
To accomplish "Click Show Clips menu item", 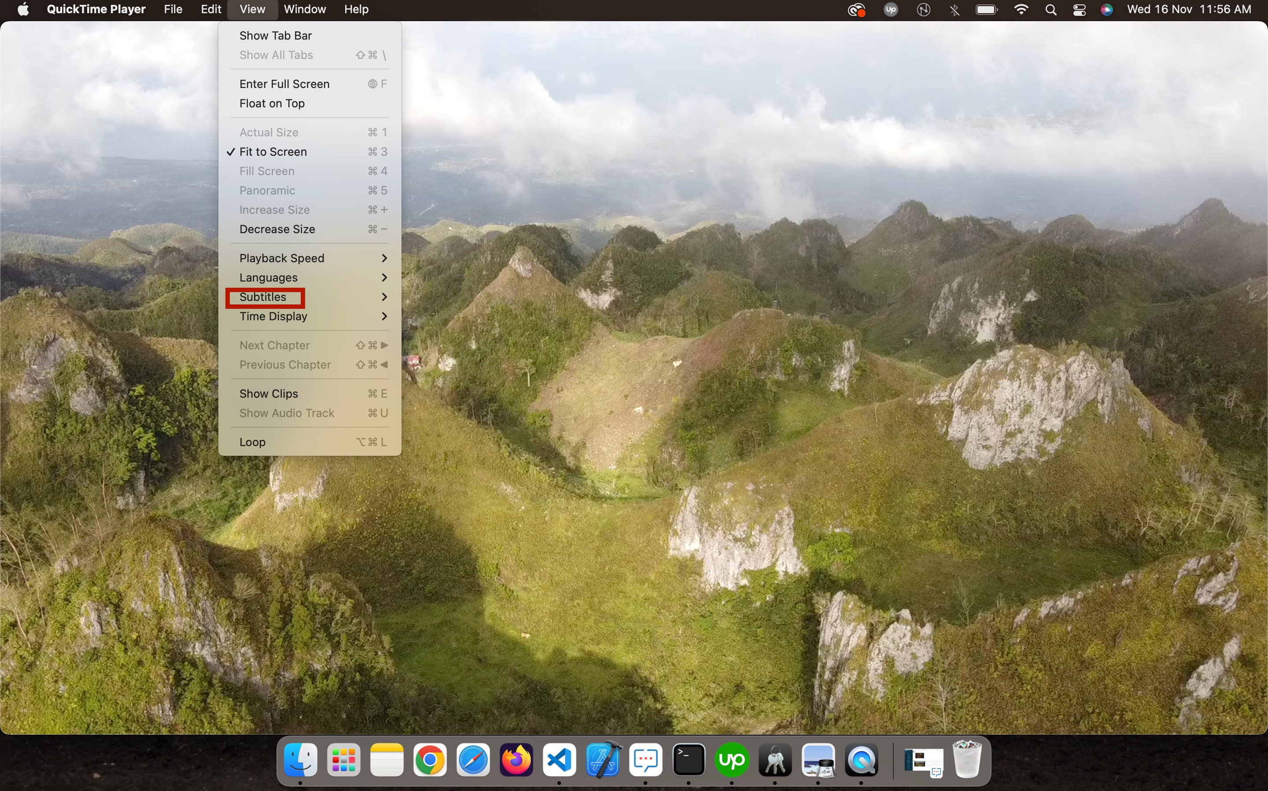I will pos(269,393).
